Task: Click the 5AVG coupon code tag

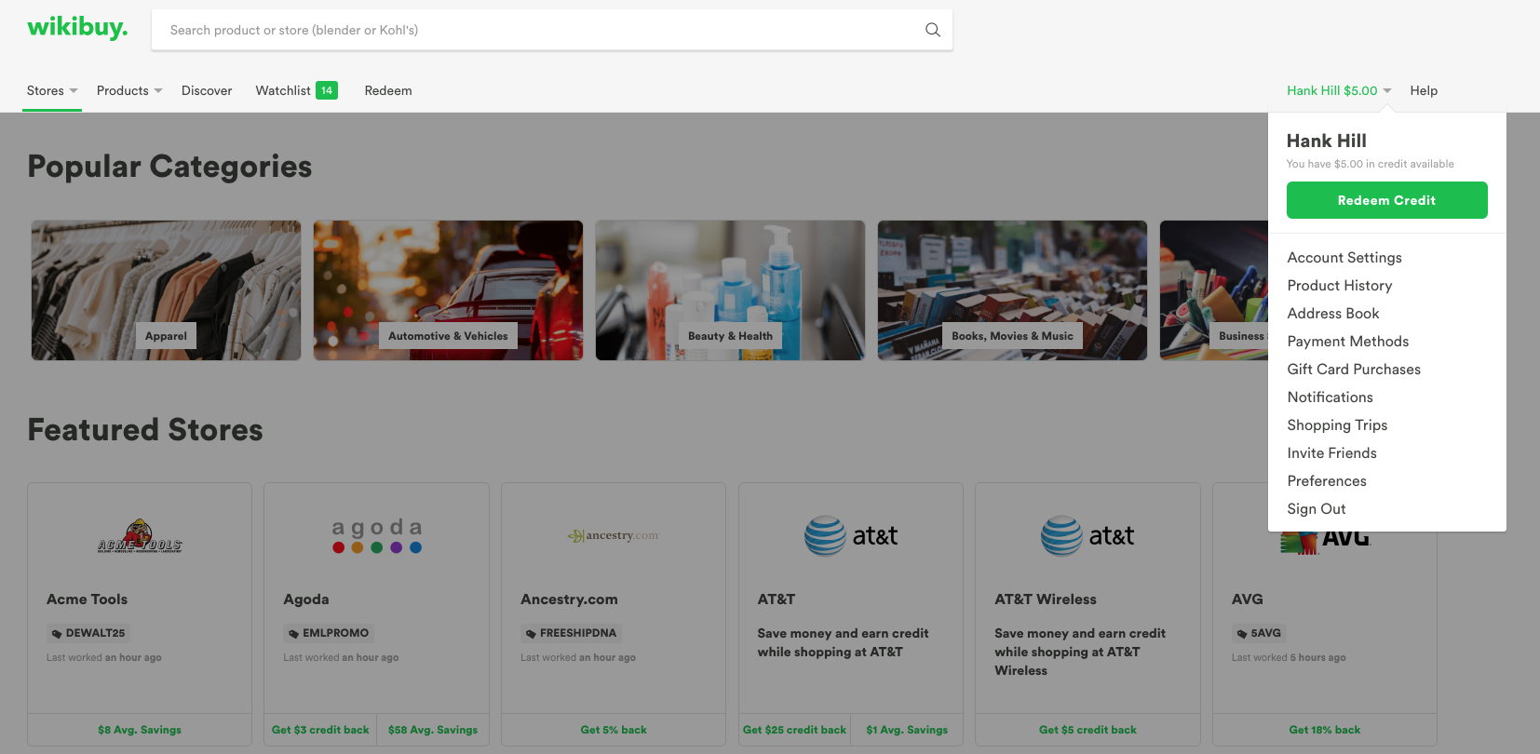Action: (1259, 633)
